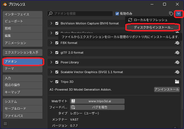Click the Tripo 3D addon name

[x=67, y=82]
